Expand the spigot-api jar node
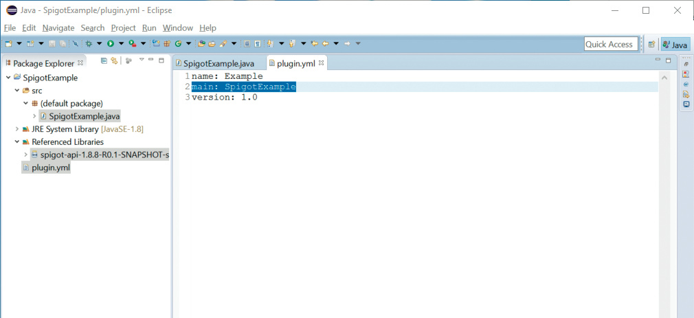This screenshot has height=318, width=694. (25, 155)
